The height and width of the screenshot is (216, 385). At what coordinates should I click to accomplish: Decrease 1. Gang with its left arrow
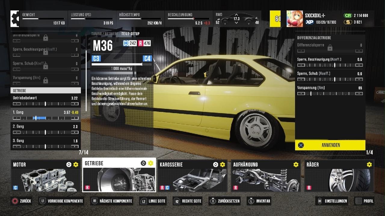click(x=17, y=118)
